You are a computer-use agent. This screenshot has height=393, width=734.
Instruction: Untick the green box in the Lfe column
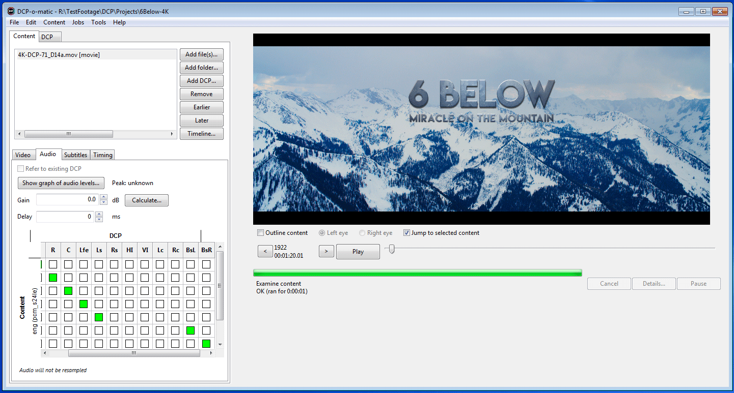point(84,304)
